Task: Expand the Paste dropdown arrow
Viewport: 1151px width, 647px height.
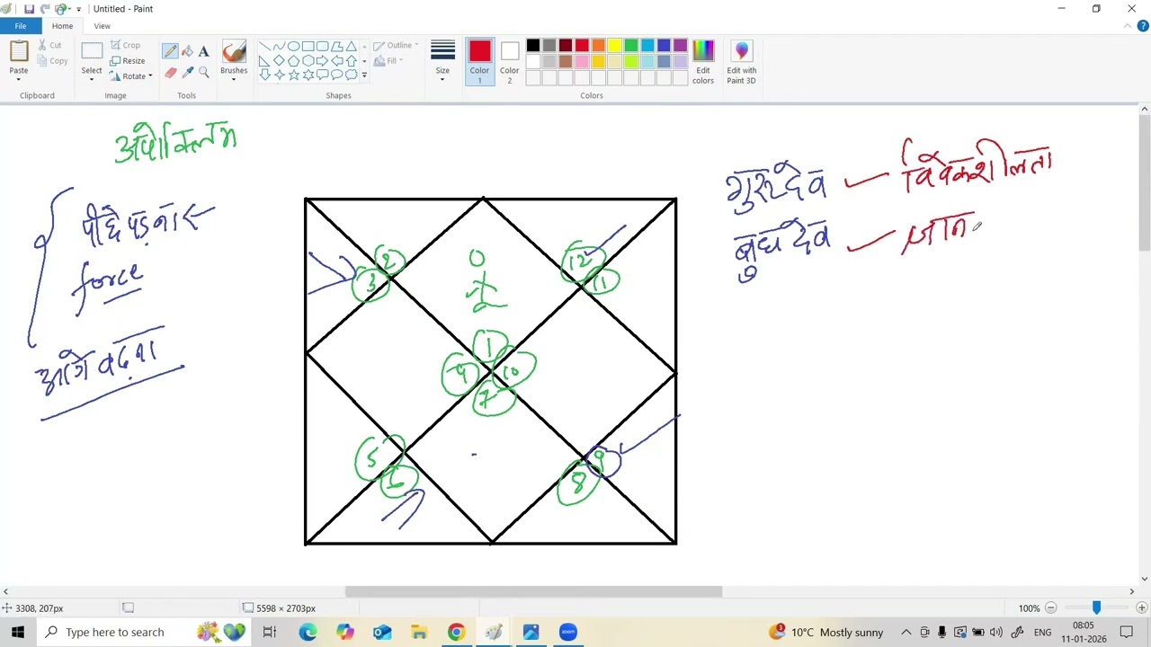Action: pyautogui.click(x=19, y=78)
